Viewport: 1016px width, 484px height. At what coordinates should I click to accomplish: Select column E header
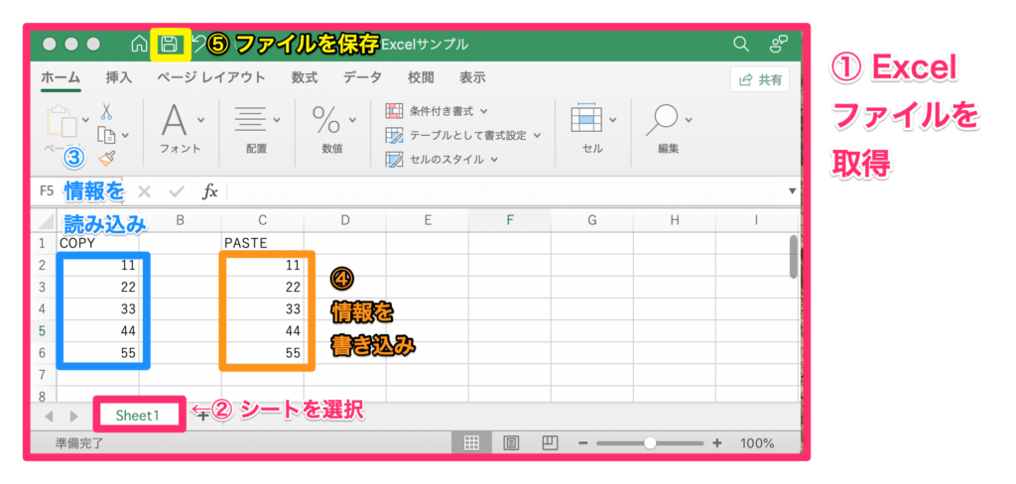coord(428,220)
